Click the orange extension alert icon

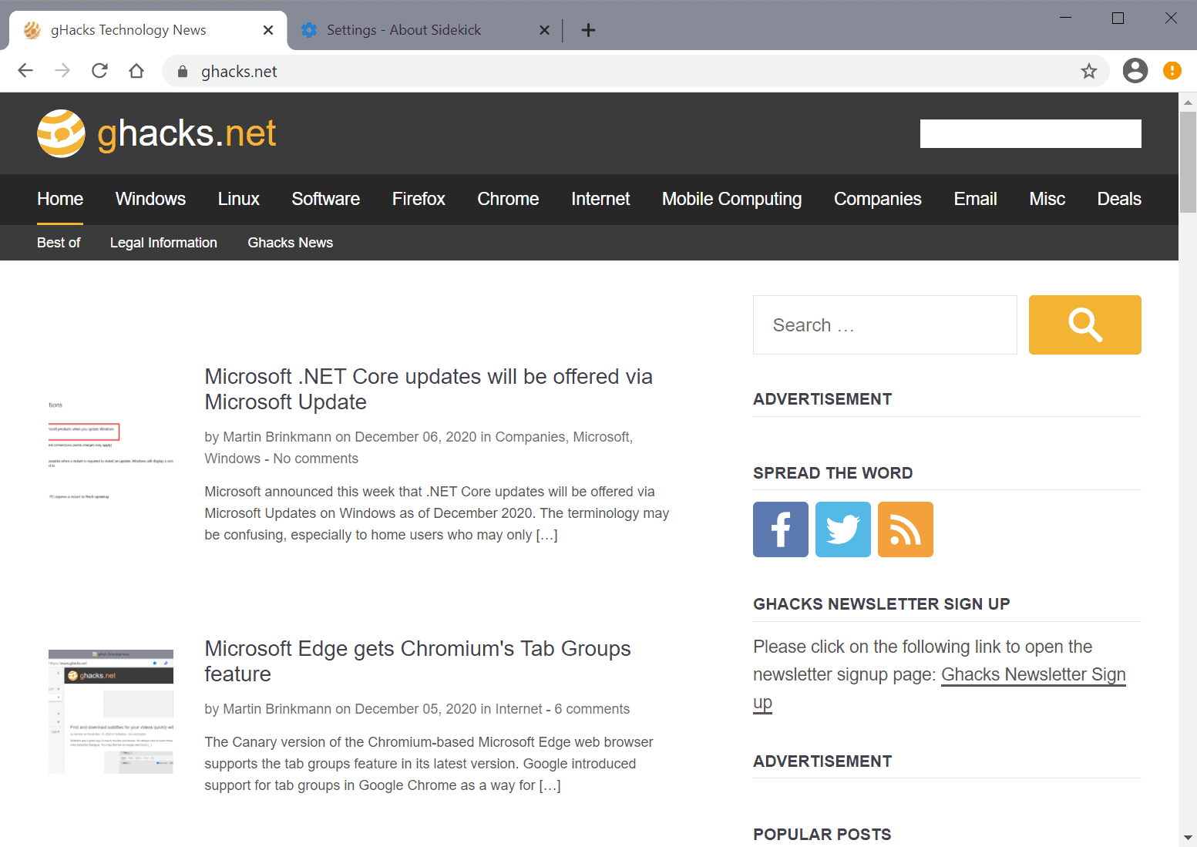click(1172, 70)
